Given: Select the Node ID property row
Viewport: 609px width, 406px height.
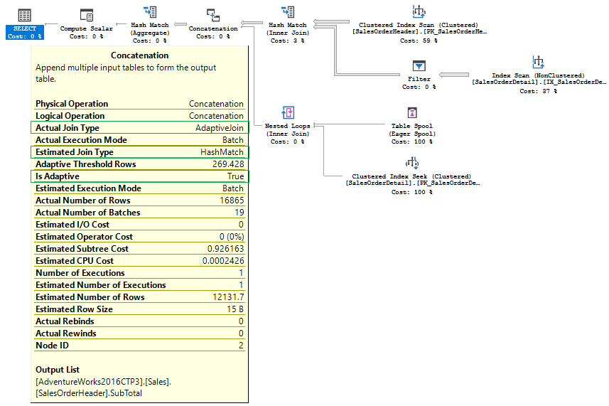Looking at the screenshot, I should point(139,346).
